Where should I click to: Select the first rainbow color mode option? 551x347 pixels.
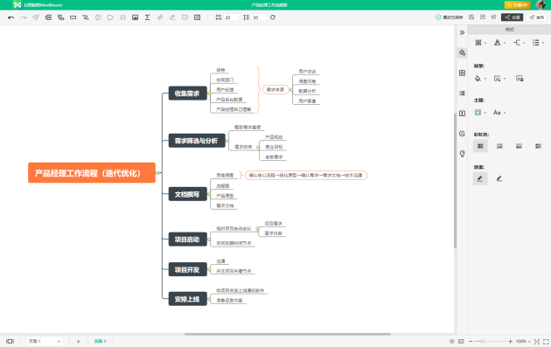tap(480, 146)
